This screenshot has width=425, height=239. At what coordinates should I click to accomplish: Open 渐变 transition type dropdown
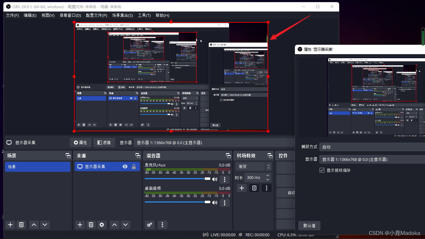coord(253,166)
